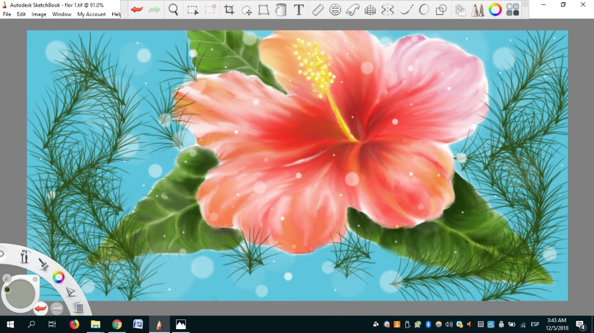Pick the rectangle Select tool
594x333 pixels.
pyautogui.click(x=193, y=9)
